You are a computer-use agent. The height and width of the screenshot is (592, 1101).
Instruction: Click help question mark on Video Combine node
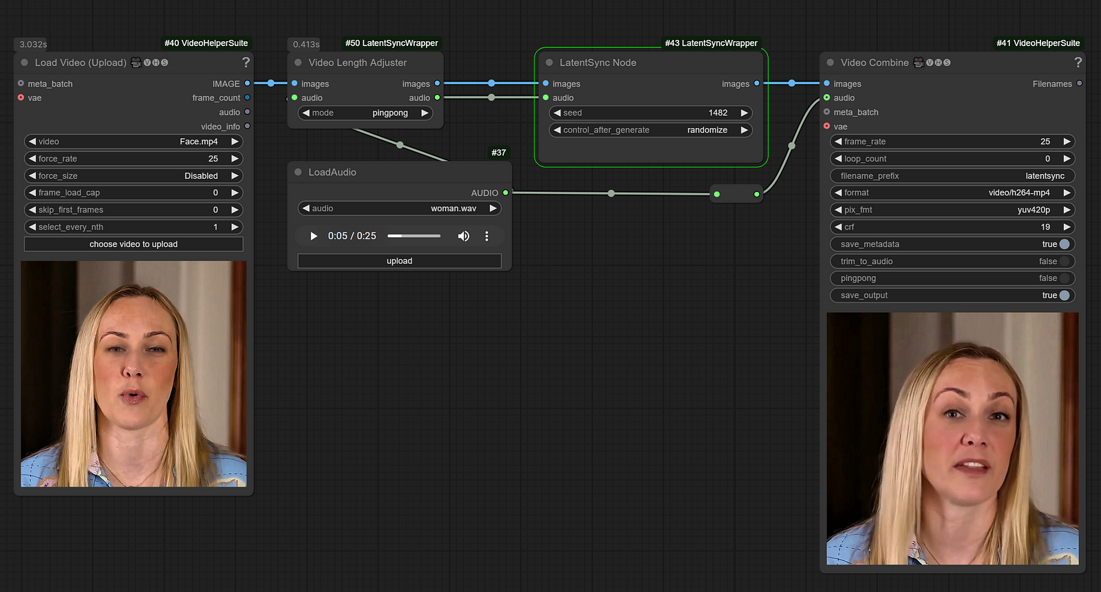point(1078,63)
